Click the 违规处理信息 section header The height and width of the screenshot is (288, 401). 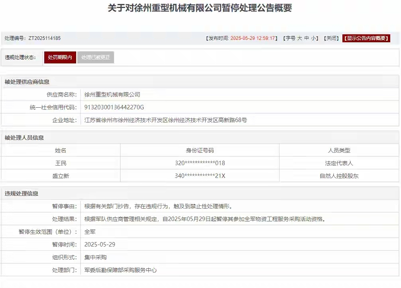[21, 193]
